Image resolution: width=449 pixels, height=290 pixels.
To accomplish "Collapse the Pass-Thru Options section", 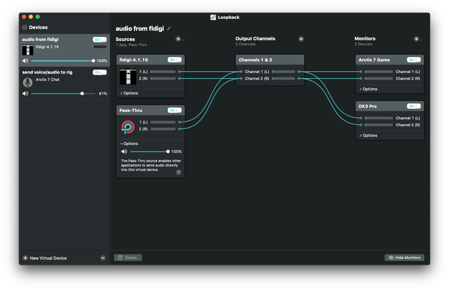I will [x=129, y=144].
